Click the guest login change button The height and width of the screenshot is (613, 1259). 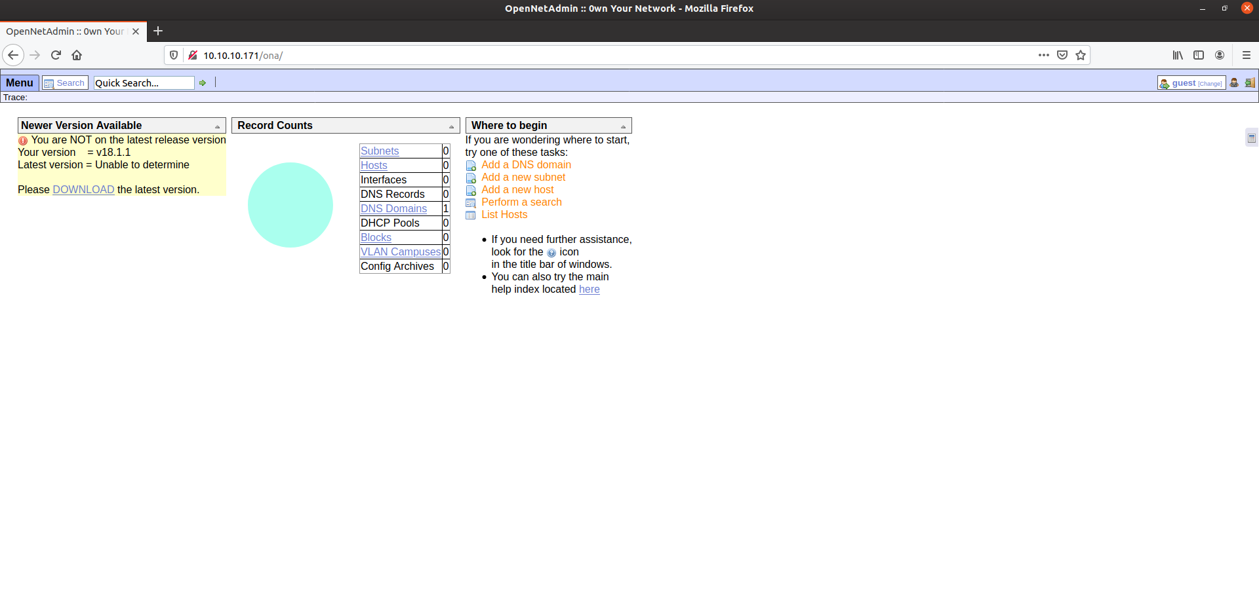click(1191, 83)
